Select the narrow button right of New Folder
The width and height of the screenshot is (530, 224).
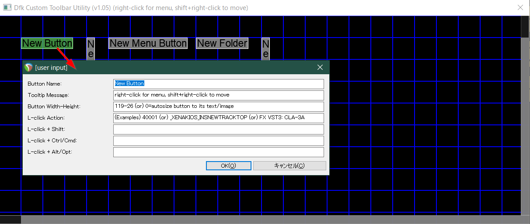(265, 48)
